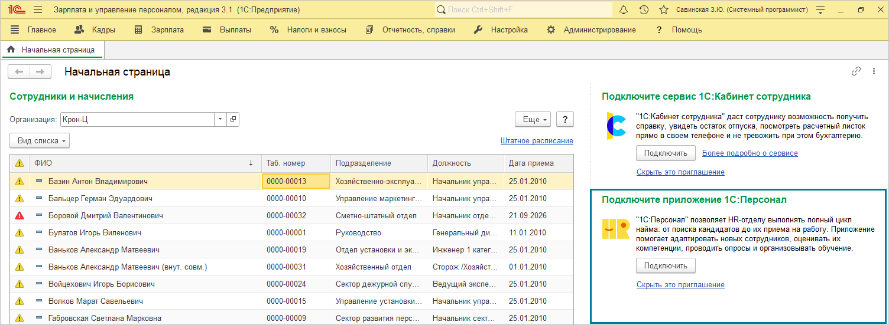Open the hamburger service menu
The height and width of the screenshot is (325, 889).
[x=38, y=10]
